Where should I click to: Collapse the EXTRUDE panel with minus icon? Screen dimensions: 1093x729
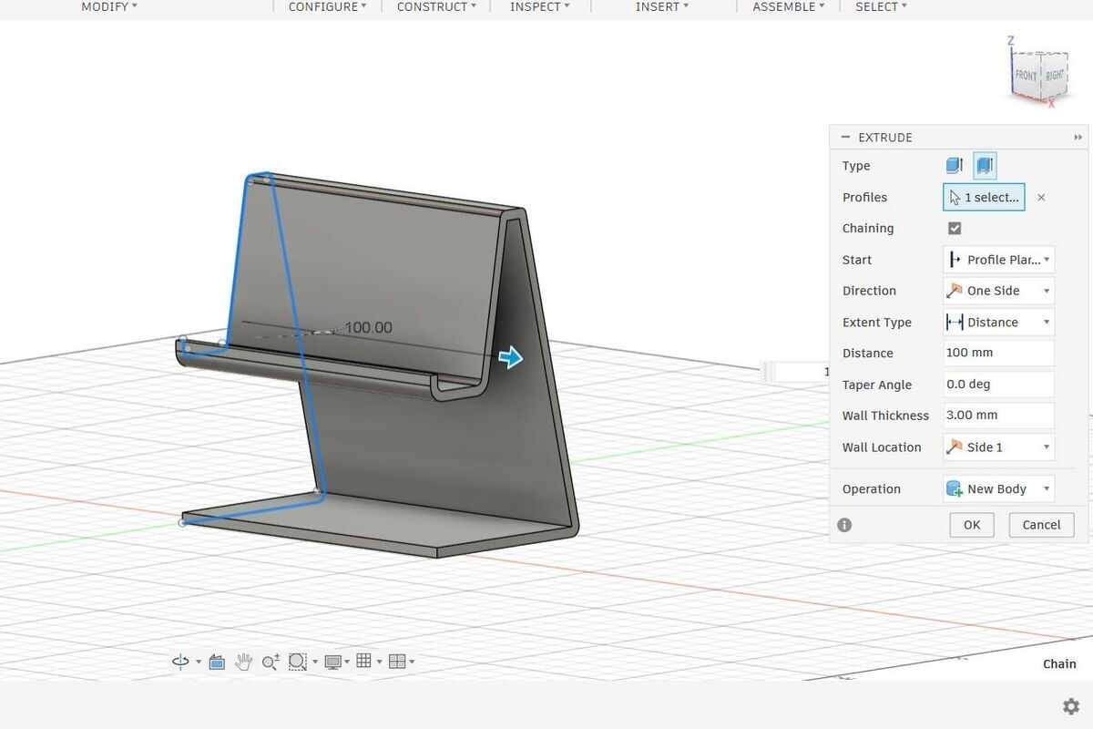845,138
